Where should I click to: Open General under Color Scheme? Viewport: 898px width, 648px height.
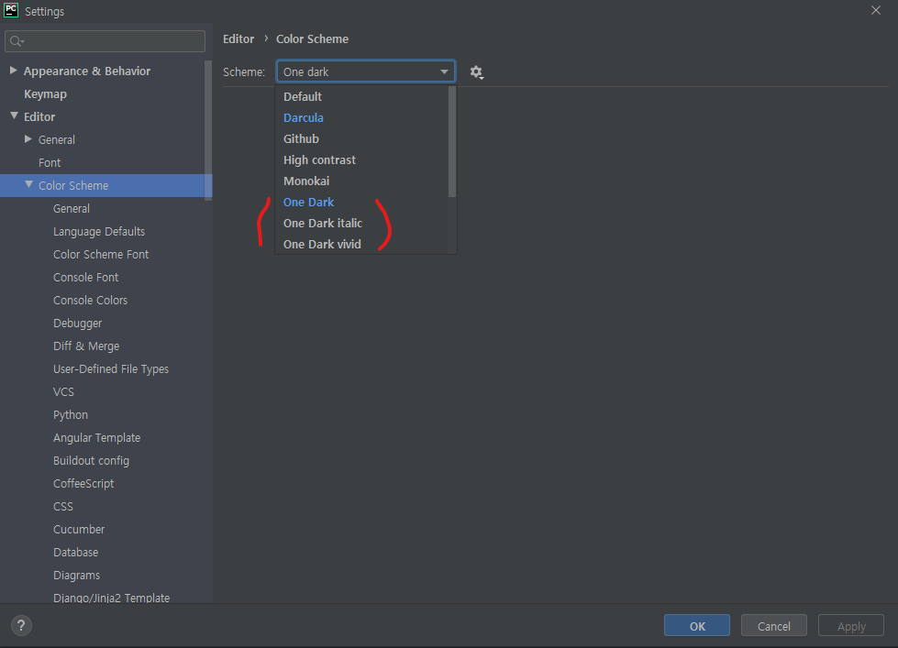72,208
